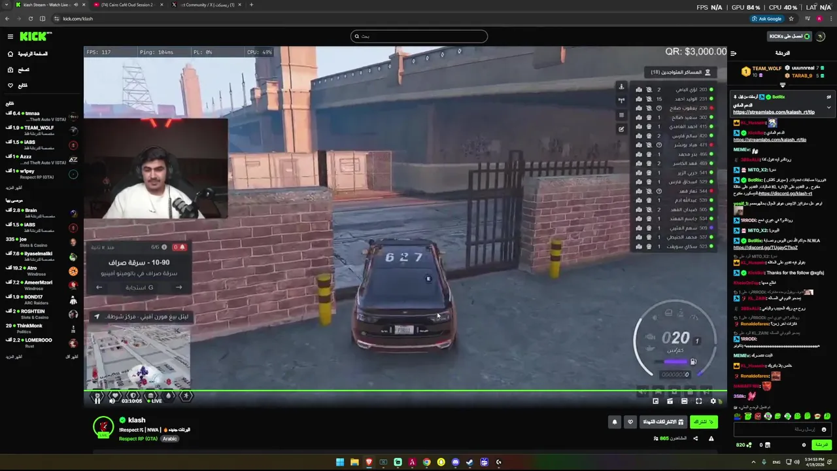Viewport: 837px width, 471px height.
Task: Open ENG language switcher in tray
Action: point(776,462)
